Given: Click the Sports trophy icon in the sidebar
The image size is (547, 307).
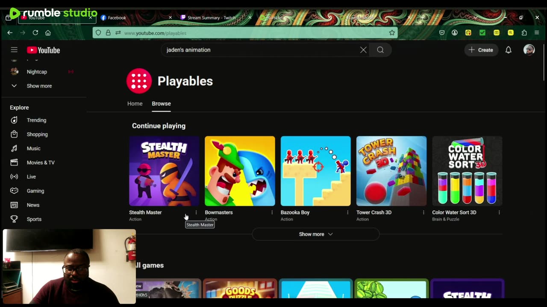Looking at the screenshot, I should point(14,219).
